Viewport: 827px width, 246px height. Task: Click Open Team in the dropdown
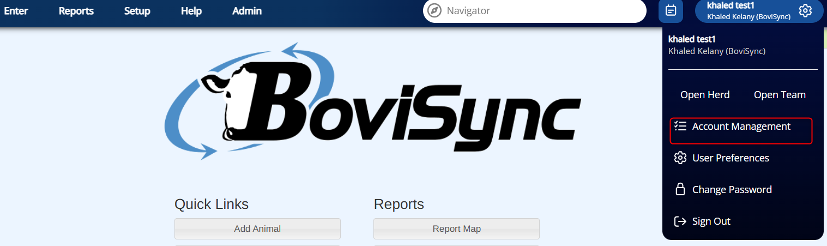(x=780, y=95)
